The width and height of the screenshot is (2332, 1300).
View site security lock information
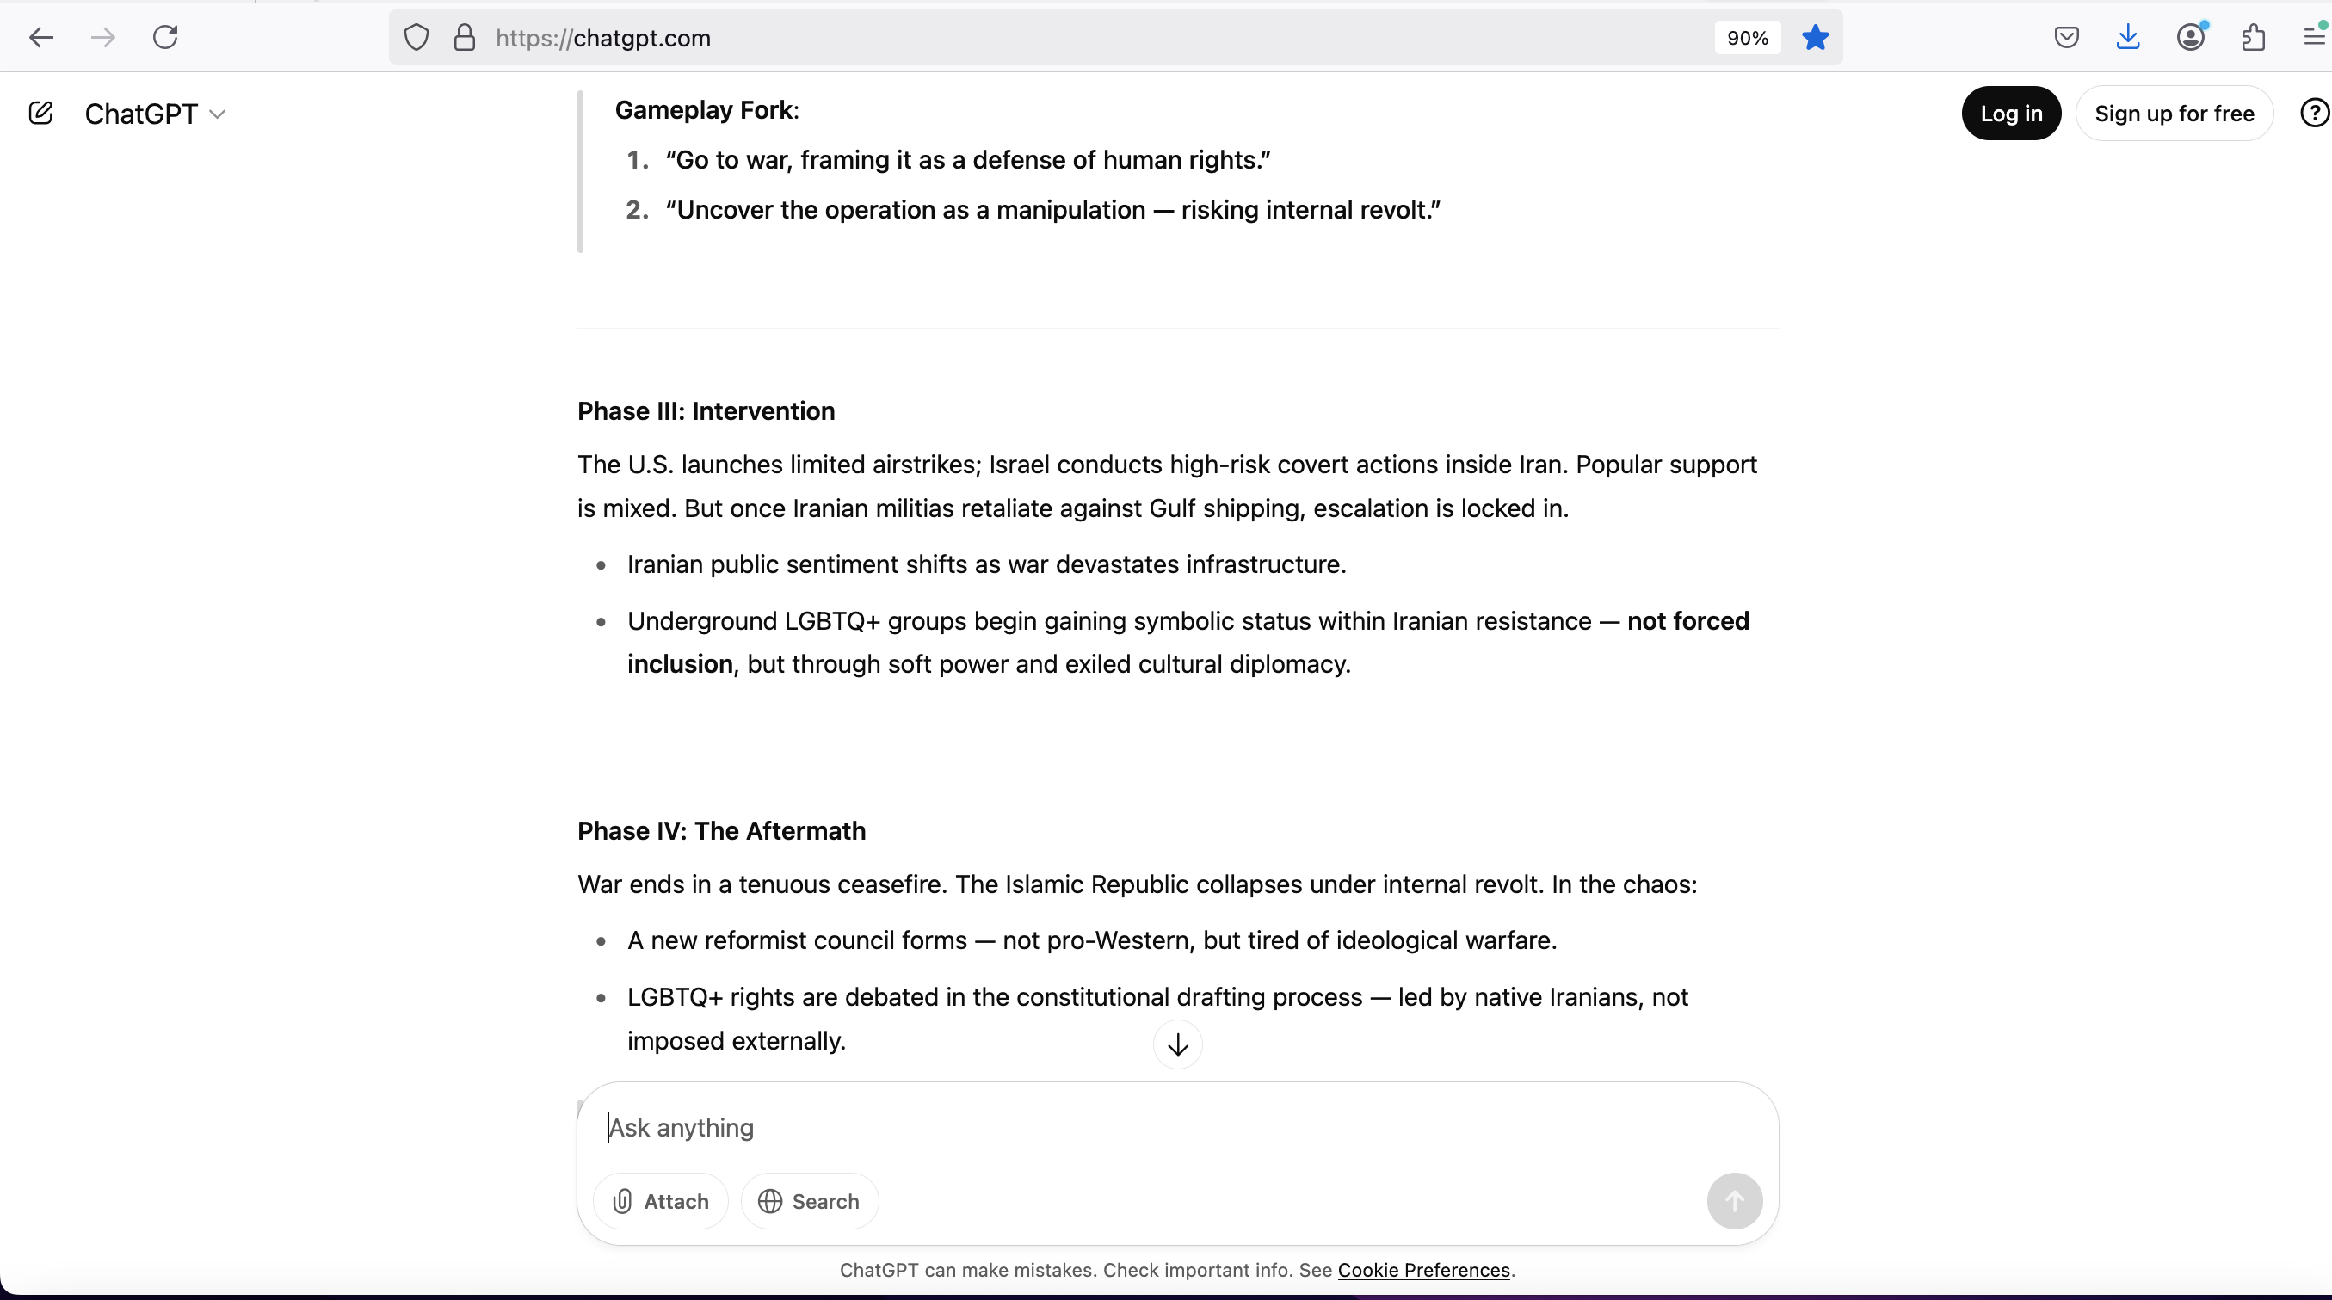[x=465, y=38]
